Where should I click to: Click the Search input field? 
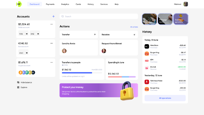(99, 17)
